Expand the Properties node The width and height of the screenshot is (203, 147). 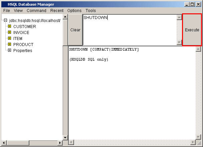[x=9, y=51]
